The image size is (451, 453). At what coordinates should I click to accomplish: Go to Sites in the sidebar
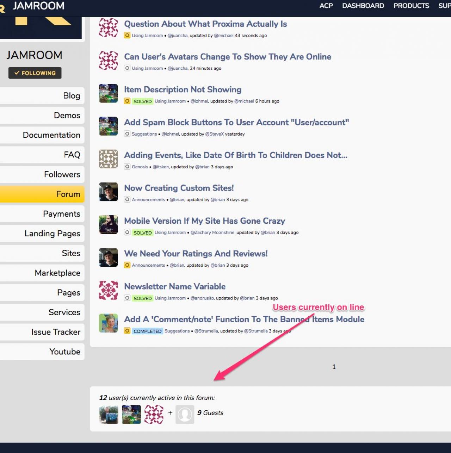click(42, 254)
